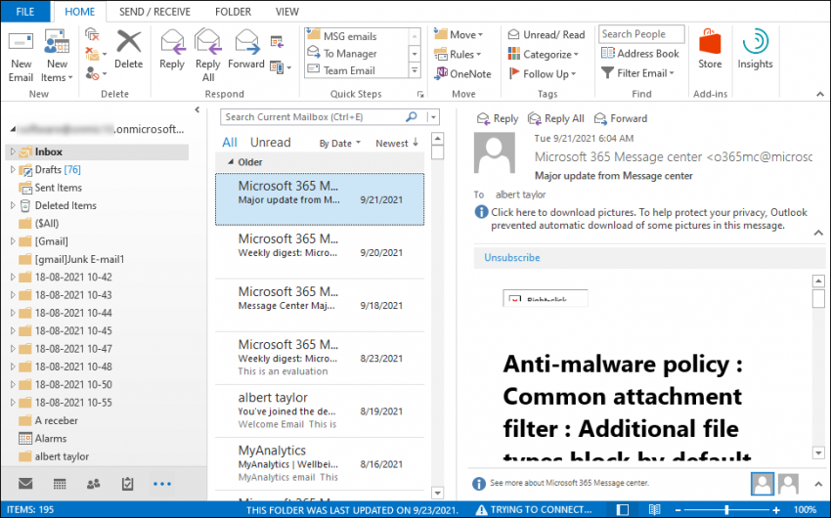Screen dimensions: 831x518
Task: Open the Junk email dropdown icon
Action: 96,73
